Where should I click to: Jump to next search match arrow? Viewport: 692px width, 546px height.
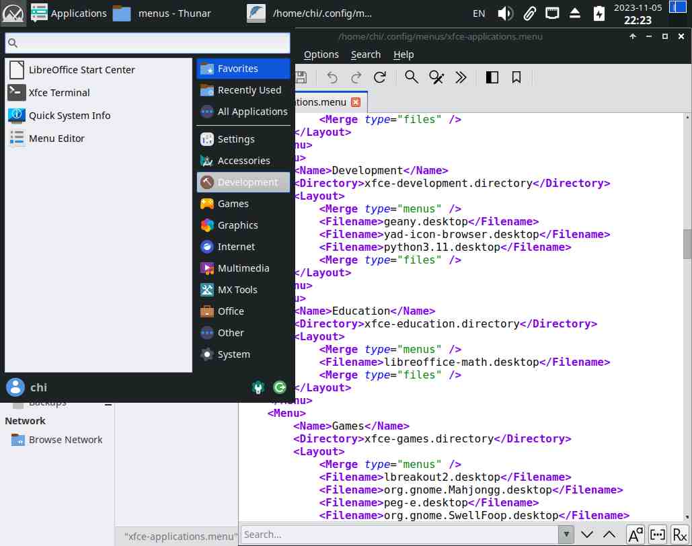(587, 535)
